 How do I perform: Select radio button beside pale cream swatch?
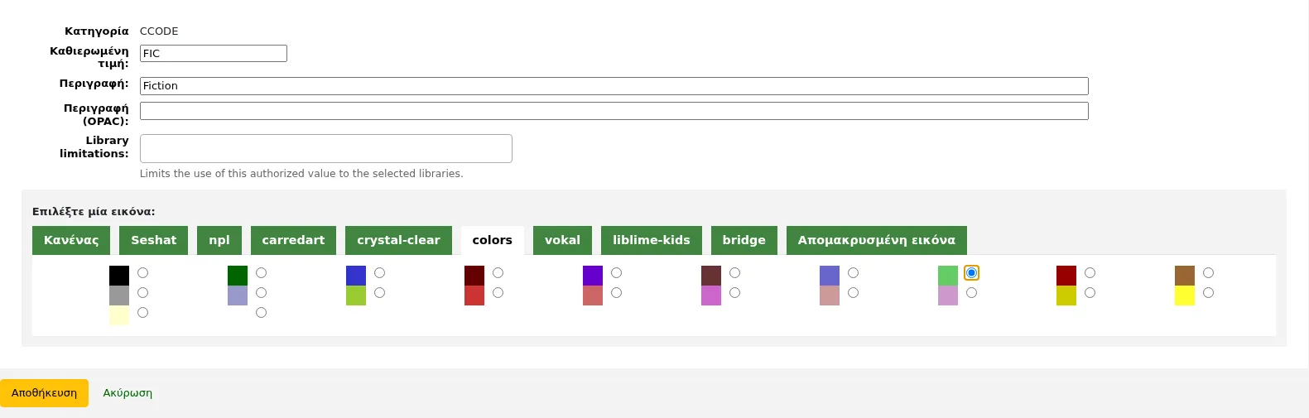pyautogui.click(x=143, y=313)
